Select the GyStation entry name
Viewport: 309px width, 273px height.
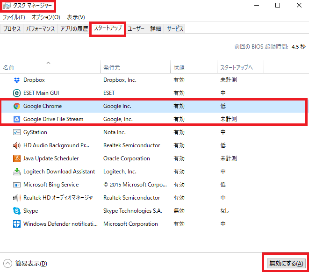pos(35,132)
